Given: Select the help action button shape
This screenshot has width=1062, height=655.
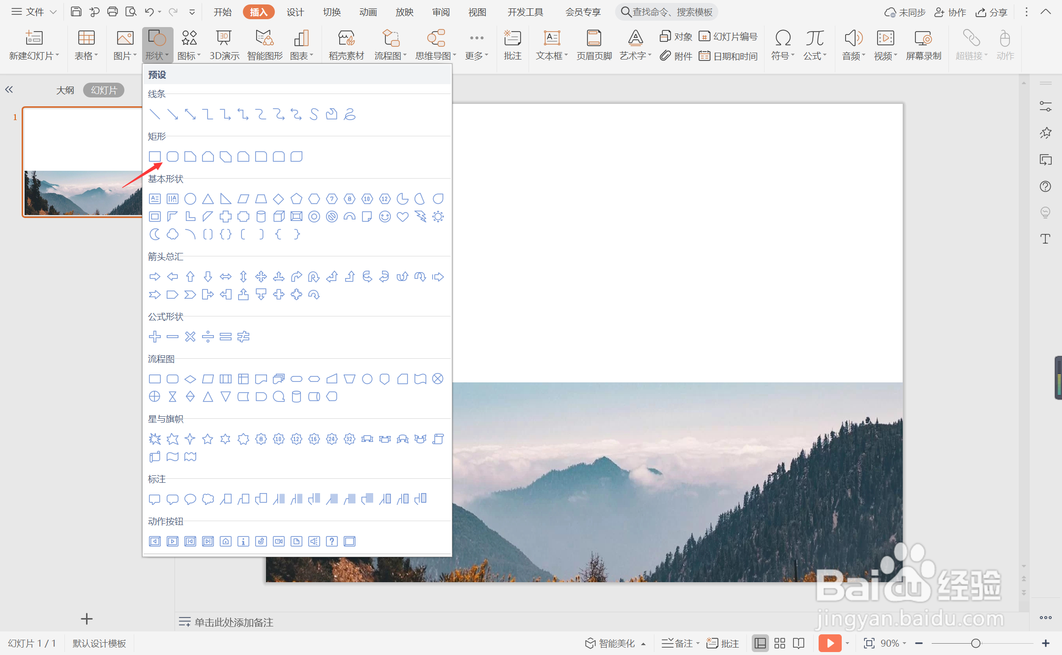Looking at the screenshot, I should (x=332, y=541).
